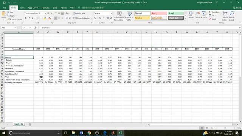
Task: Click the Delete cells icon
Action: [197, 14]
